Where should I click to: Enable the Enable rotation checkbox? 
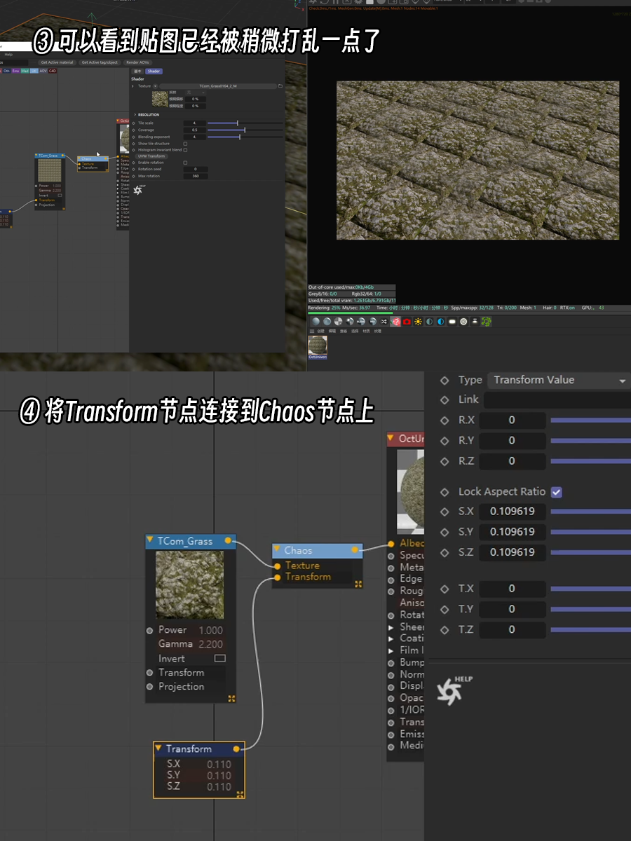coord(185,163)
